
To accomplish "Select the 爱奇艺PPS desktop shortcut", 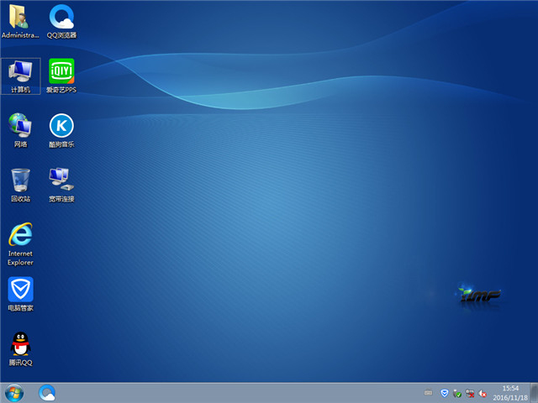I will click(61, 76).
